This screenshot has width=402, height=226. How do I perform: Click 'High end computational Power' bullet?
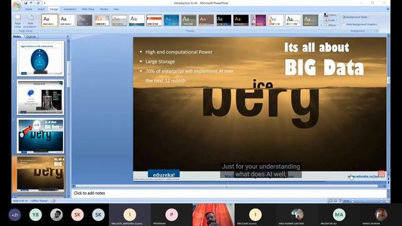[179, 52]
